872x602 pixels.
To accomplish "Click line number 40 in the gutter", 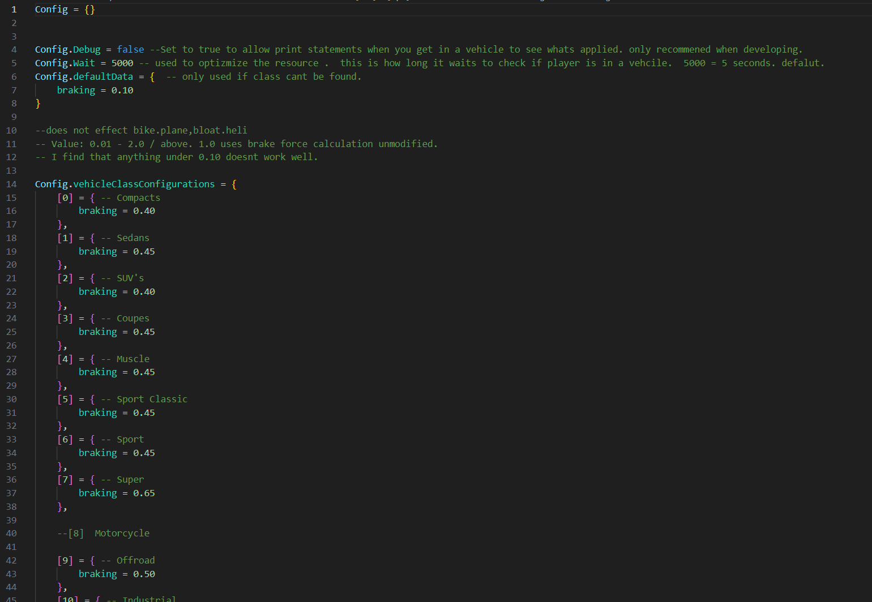I will point(11,534).
